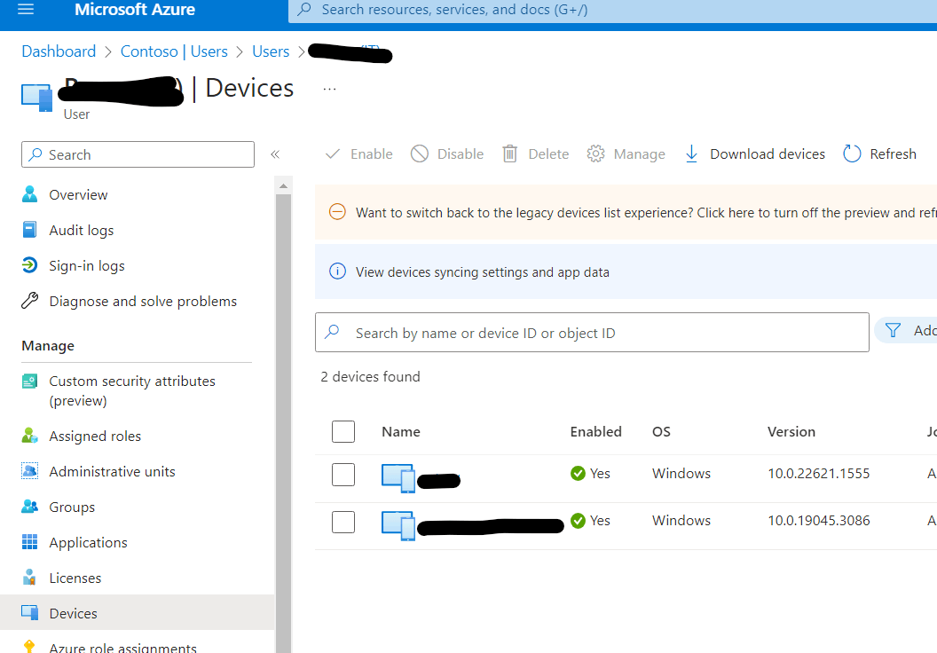Sort by Enabled column header
Viewport: 937px width, 653px height.
coord(595,432)
